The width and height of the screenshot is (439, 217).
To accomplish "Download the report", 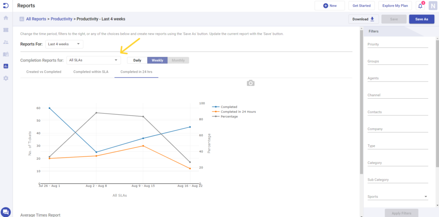I will tap(364, 19).
